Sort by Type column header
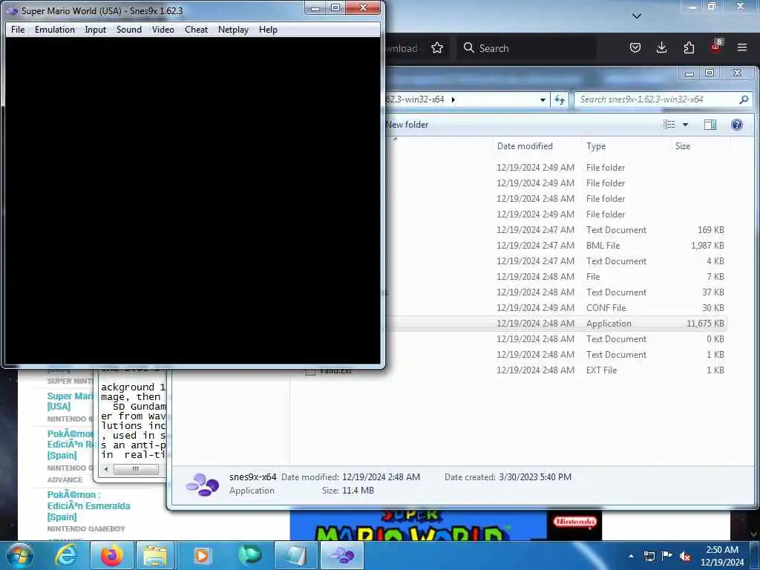This screenshot has height=570, width=760. pos(596,146)
